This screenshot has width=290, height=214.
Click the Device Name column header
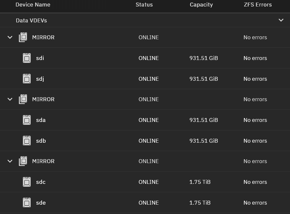click(x=33, y=5)
